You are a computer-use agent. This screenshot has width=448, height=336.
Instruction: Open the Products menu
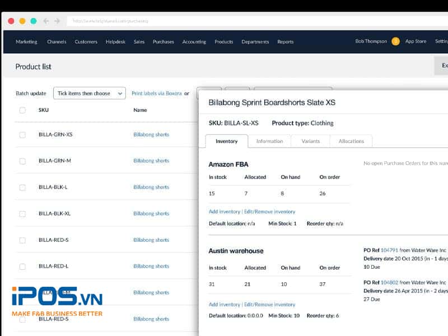coord(223,42)
